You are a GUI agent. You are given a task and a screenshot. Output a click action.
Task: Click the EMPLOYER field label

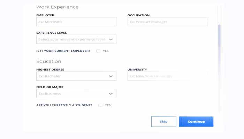point(45,15)
